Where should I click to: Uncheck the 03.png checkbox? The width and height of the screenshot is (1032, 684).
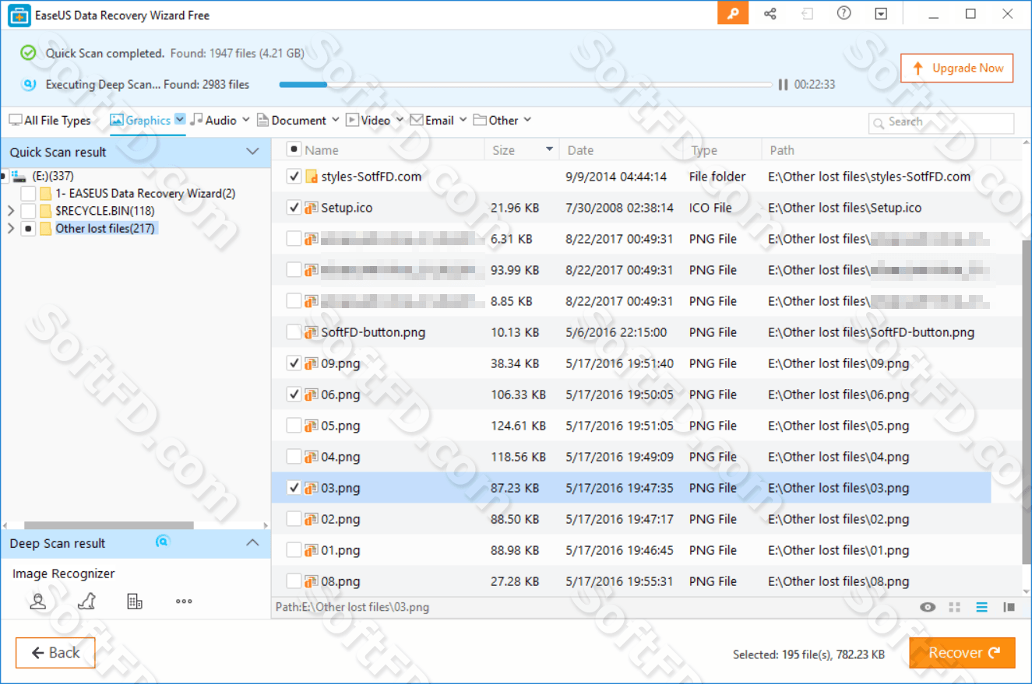coord(294,488)
